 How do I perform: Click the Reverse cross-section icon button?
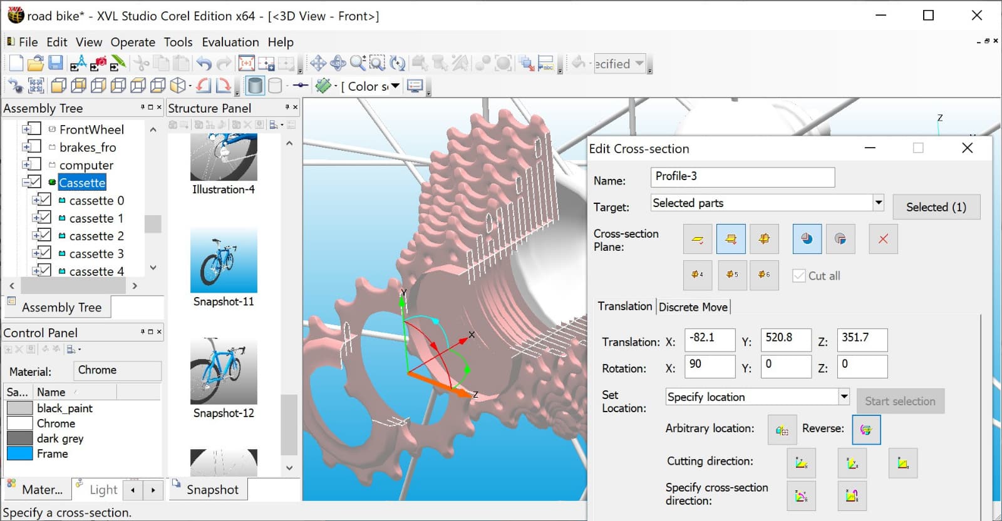[866, 430]
